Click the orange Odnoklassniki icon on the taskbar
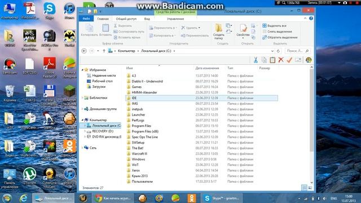This screenshot has width=361, height=203. pos(192,198)
